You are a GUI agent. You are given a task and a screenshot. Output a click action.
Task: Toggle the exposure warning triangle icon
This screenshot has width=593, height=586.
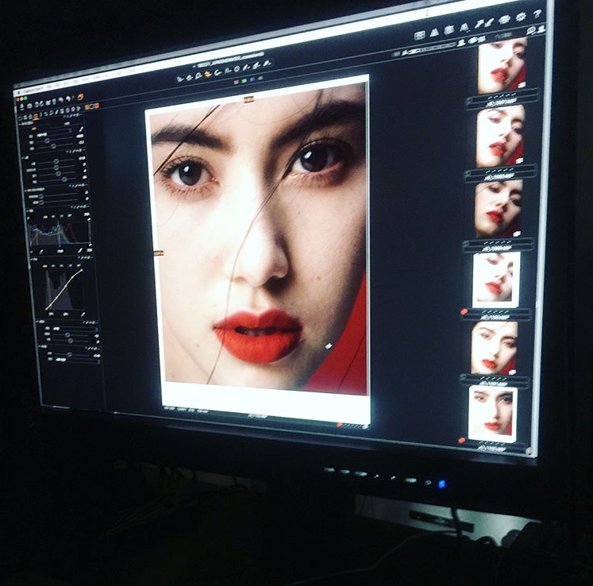click(x=433, y=33)
